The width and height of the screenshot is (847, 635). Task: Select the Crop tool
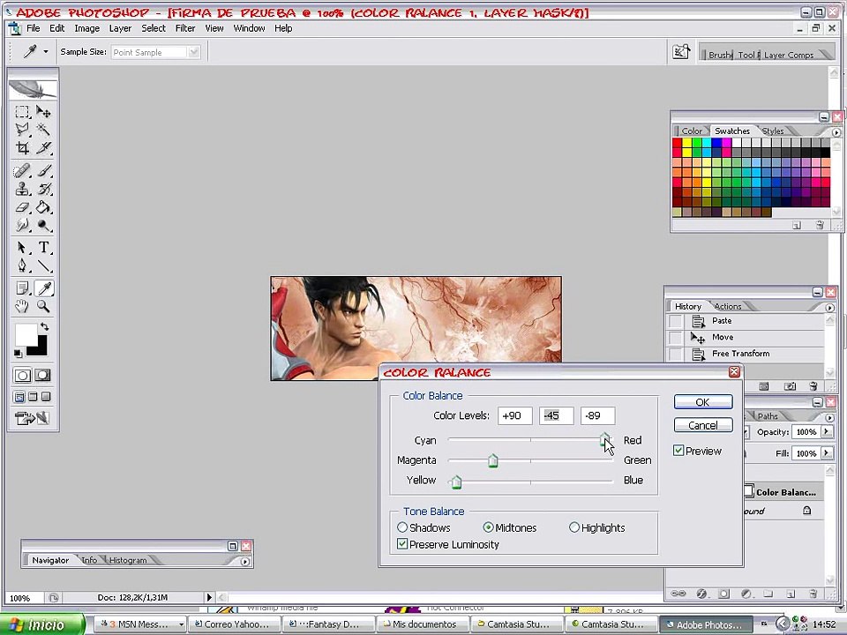tap(22, 147)
